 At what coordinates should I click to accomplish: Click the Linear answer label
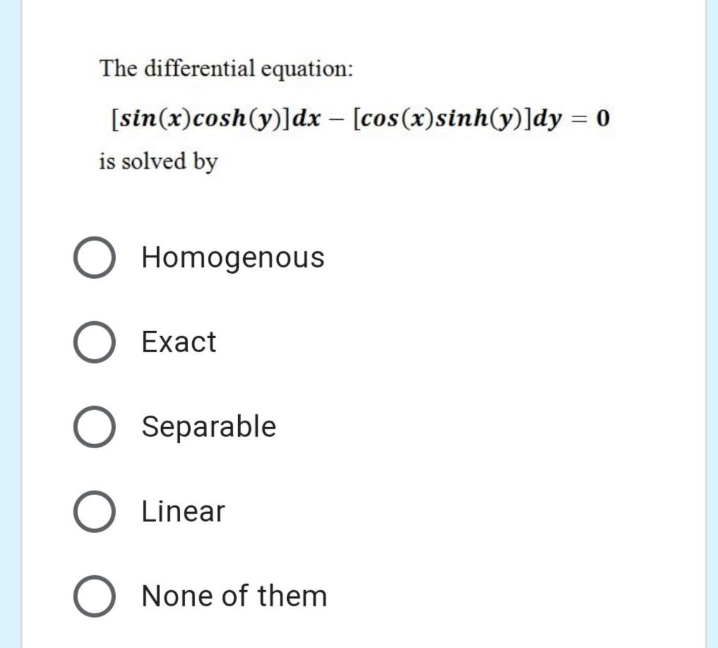(x=182, y=511)
